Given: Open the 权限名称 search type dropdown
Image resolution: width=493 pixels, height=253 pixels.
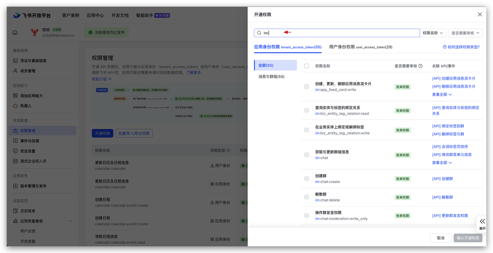Looking at the screenshot, I should [434, 33].
